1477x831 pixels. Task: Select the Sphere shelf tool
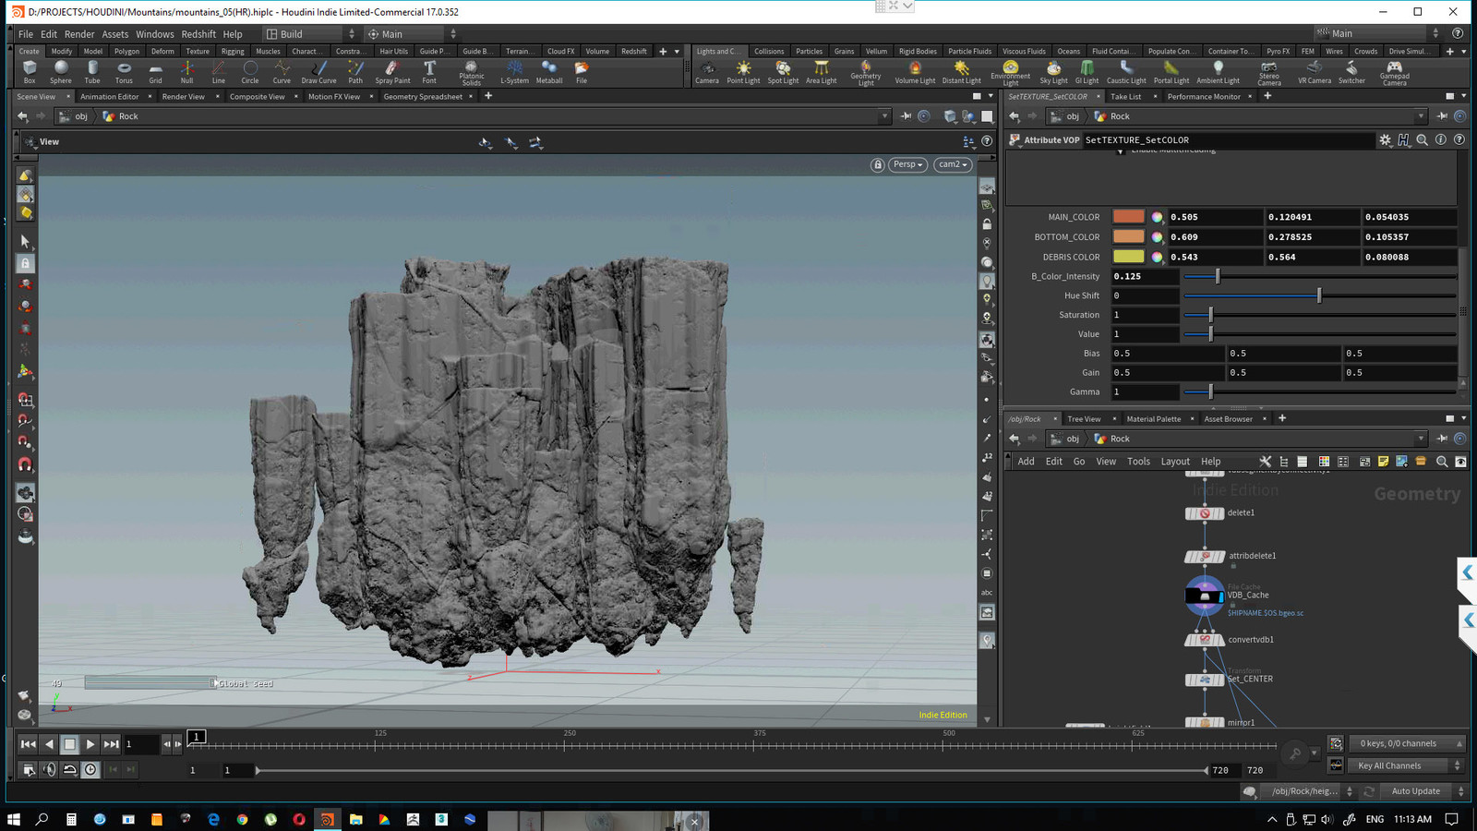pos(61,72)
